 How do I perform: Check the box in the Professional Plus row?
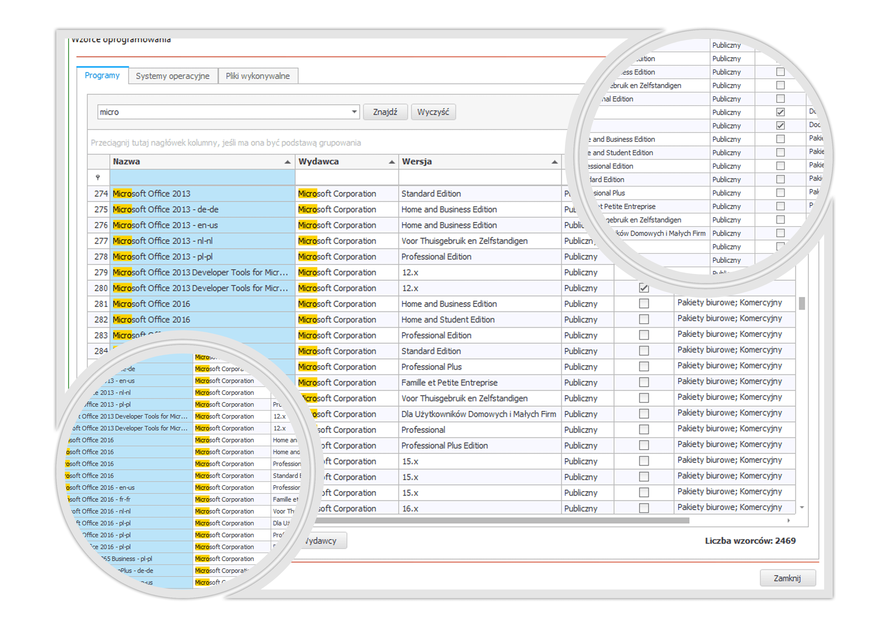644,367
